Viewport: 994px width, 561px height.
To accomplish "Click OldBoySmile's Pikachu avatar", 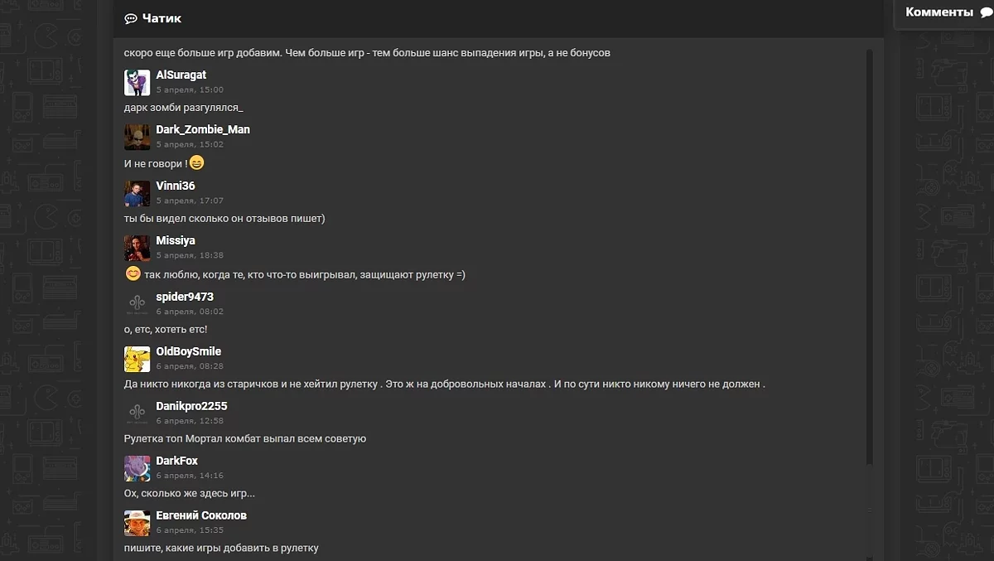I will click(x=137, y=359).
